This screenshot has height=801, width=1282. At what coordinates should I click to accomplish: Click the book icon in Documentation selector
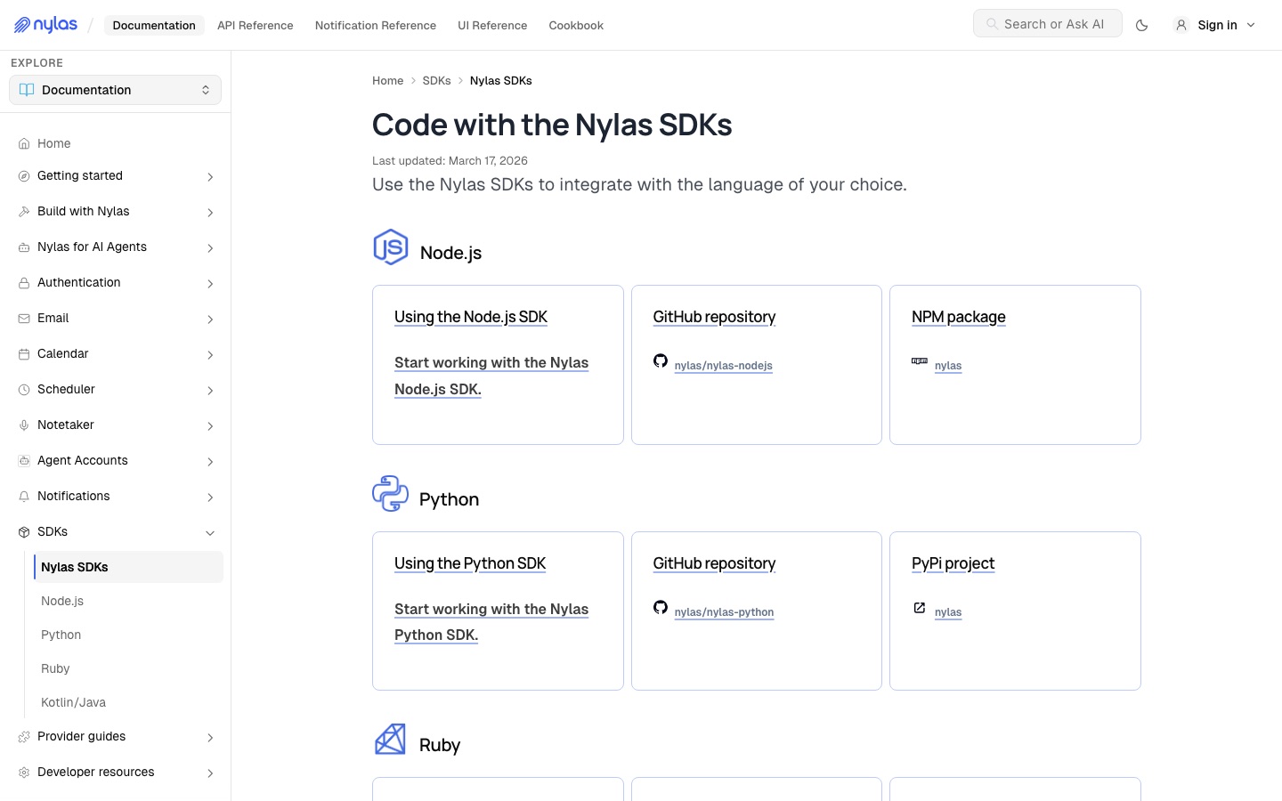[x=27, y=90]
